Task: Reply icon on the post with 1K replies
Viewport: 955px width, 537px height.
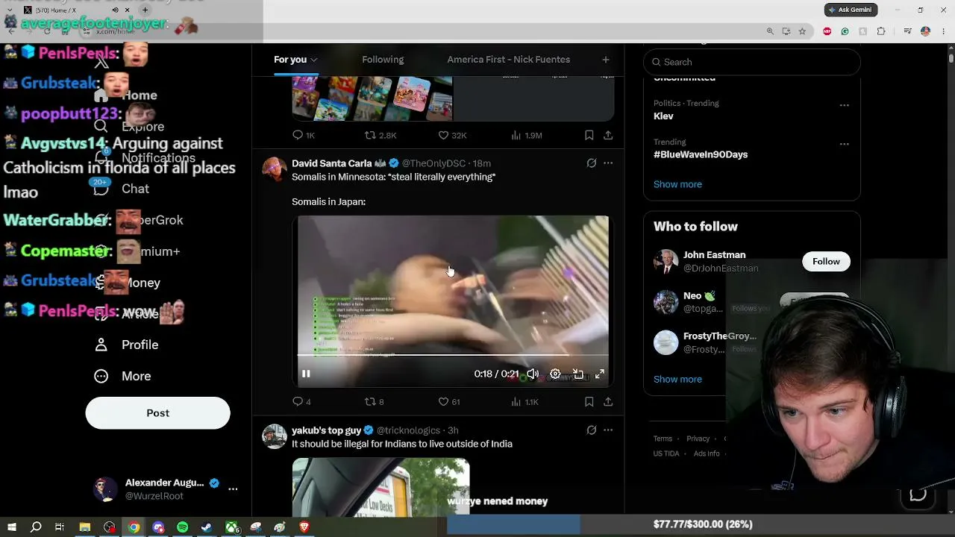Action: click(x=298, y=135)
